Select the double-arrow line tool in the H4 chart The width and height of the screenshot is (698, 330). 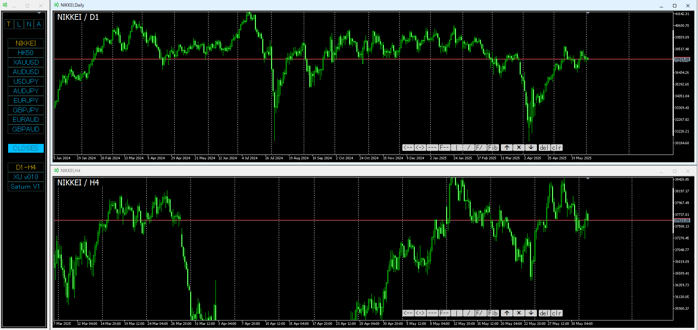point(420,313)
